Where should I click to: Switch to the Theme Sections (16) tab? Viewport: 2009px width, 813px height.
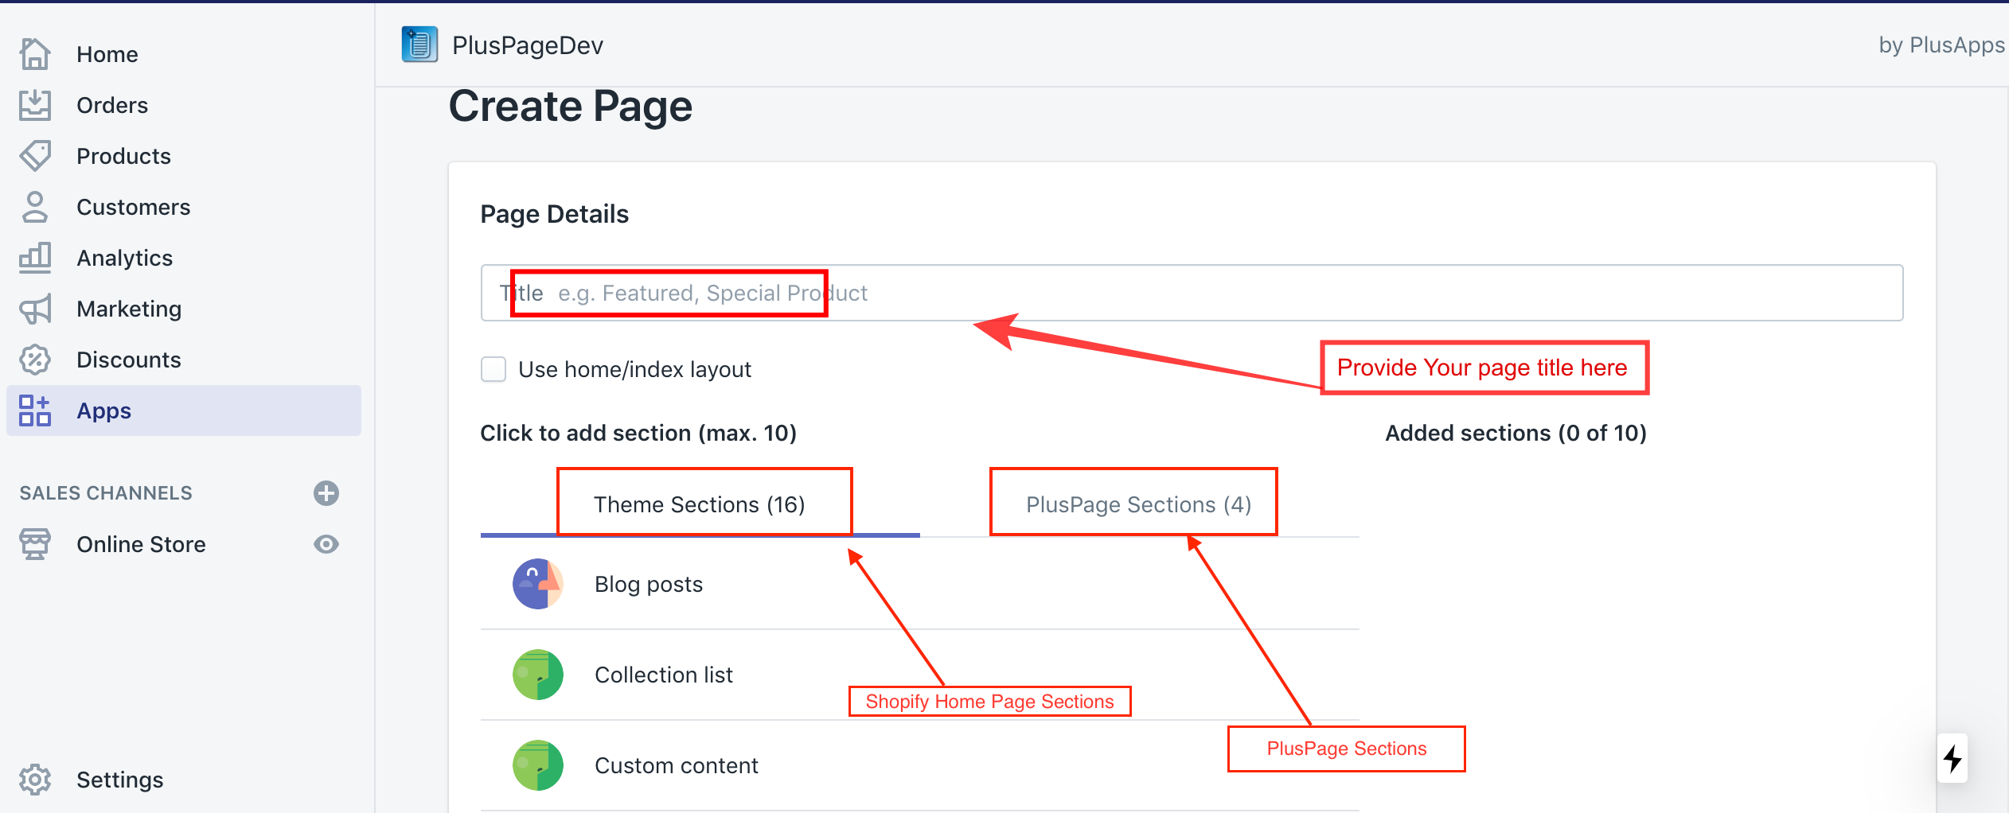tap(700, 504)
